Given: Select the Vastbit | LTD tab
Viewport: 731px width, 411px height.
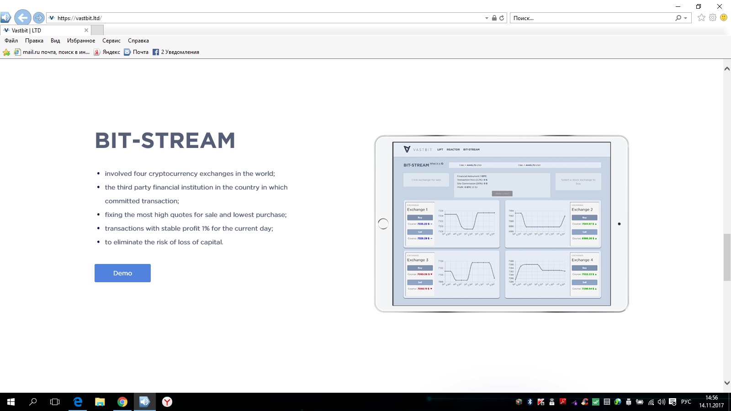Looking at the screenshot, I should 45,30.
